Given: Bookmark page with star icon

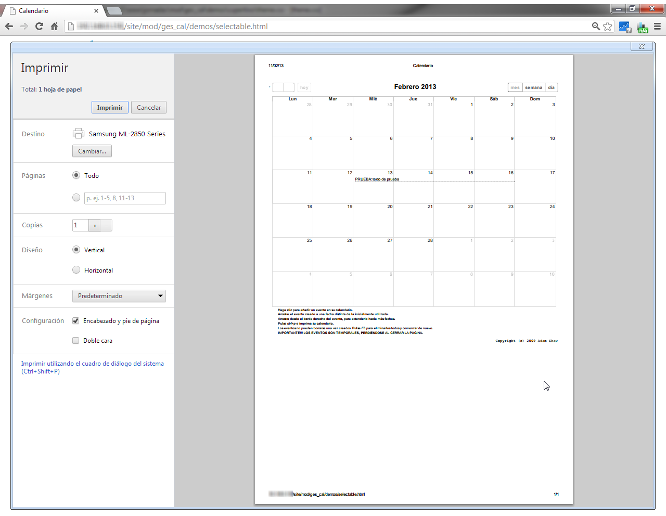Looking at the screenshot, I should [x=607, y=27].
